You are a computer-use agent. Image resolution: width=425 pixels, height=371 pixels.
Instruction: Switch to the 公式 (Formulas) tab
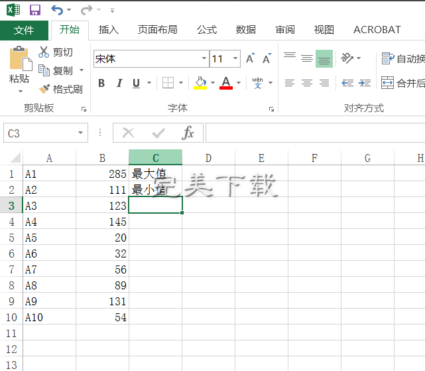click(x=207, y=30)
